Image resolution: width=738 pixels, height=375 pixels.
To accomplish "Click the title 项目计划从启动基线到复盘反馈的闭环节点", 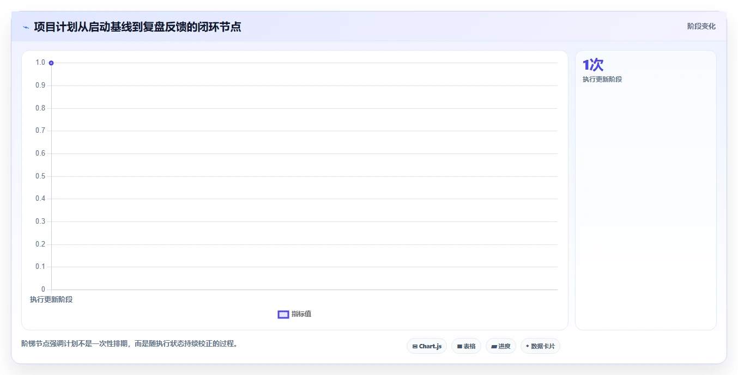I will (137, 27).
